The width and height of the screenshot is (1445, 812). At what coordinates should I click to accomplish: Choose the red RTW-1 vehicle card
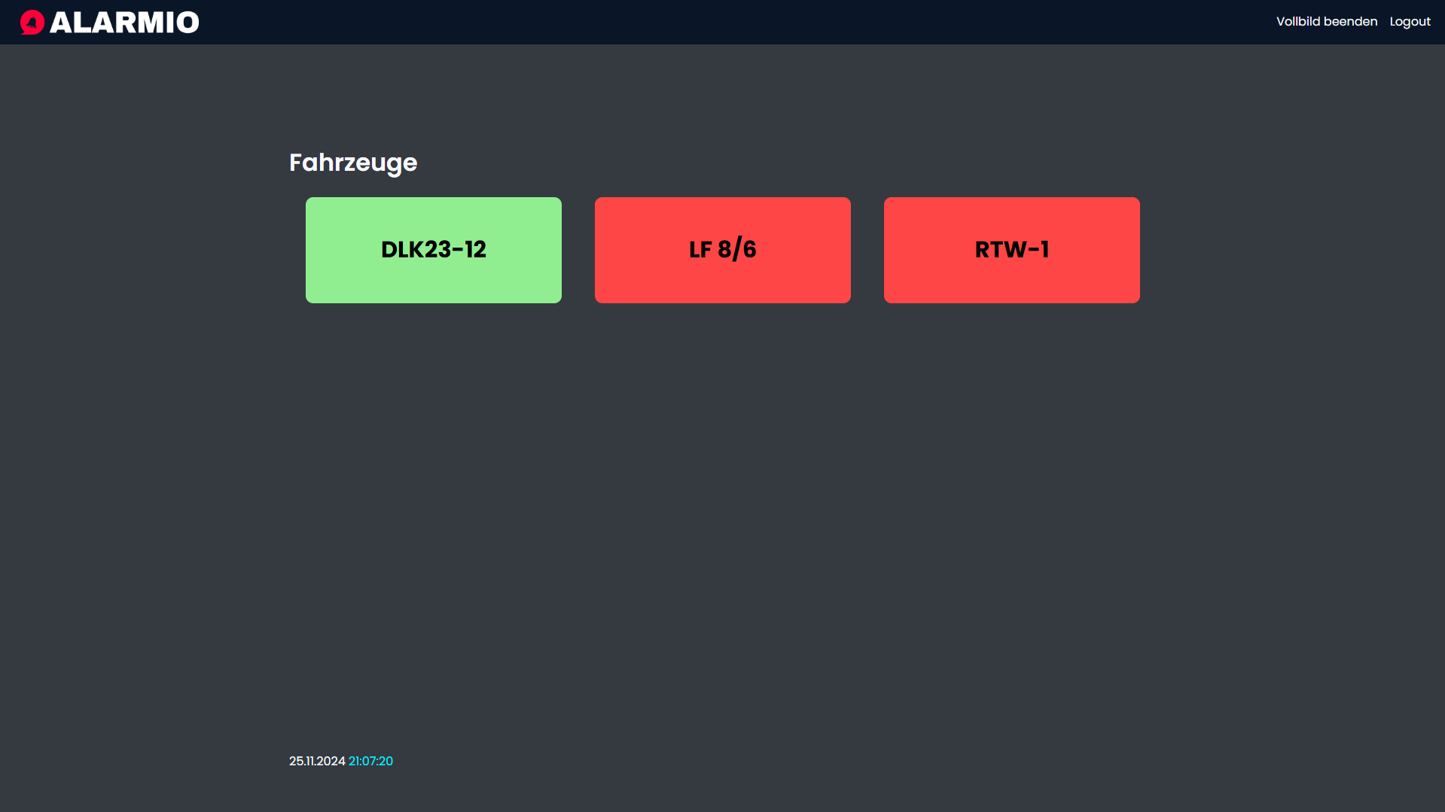click(x=1012, y=250)
